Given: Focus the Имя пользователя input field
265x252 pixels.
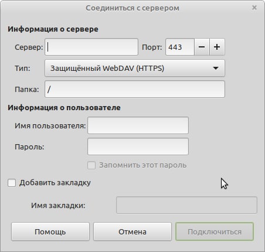Looking at the screenshot, I should pos(138,125).
